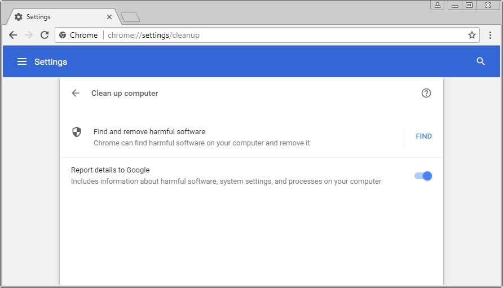Disable Report details to Google toggle
Screen dimensions: 503x288
pyautogui.click(x=423, y=176)
